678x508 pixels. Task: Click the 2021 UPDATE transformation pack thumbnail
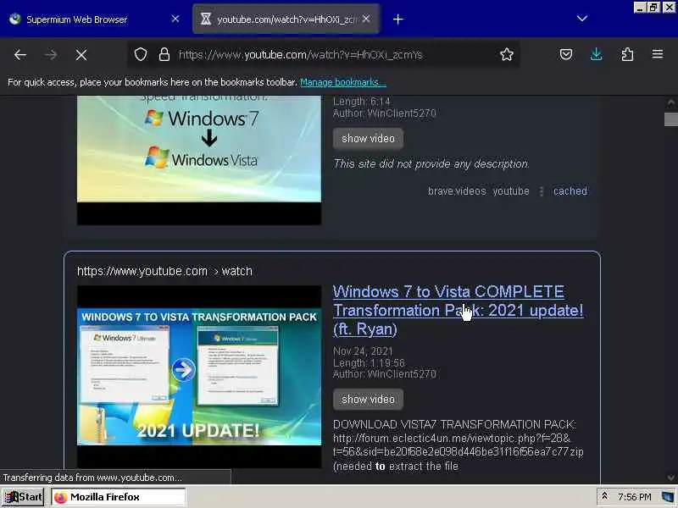pyautogui.click(x=199, y=376)
